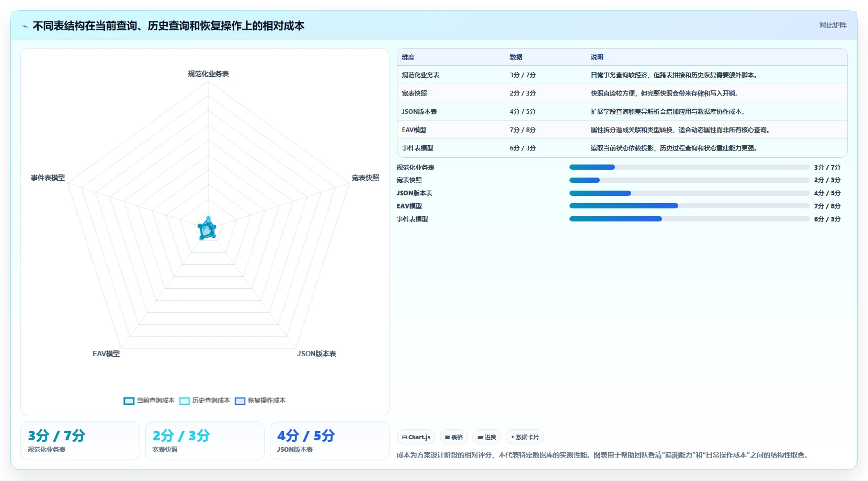The image size is (868, 481).
Task: Click the 事件表模型 radar axis label
Action: click(x=48, y=178)
